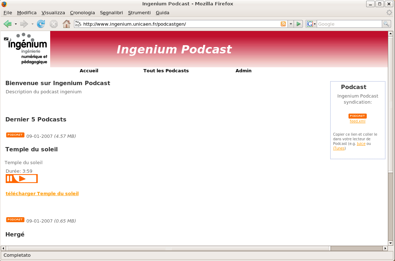Open the Strumenti menu
Image resolution: width=395 pixels, height=261 pixels.
[139, 12]
